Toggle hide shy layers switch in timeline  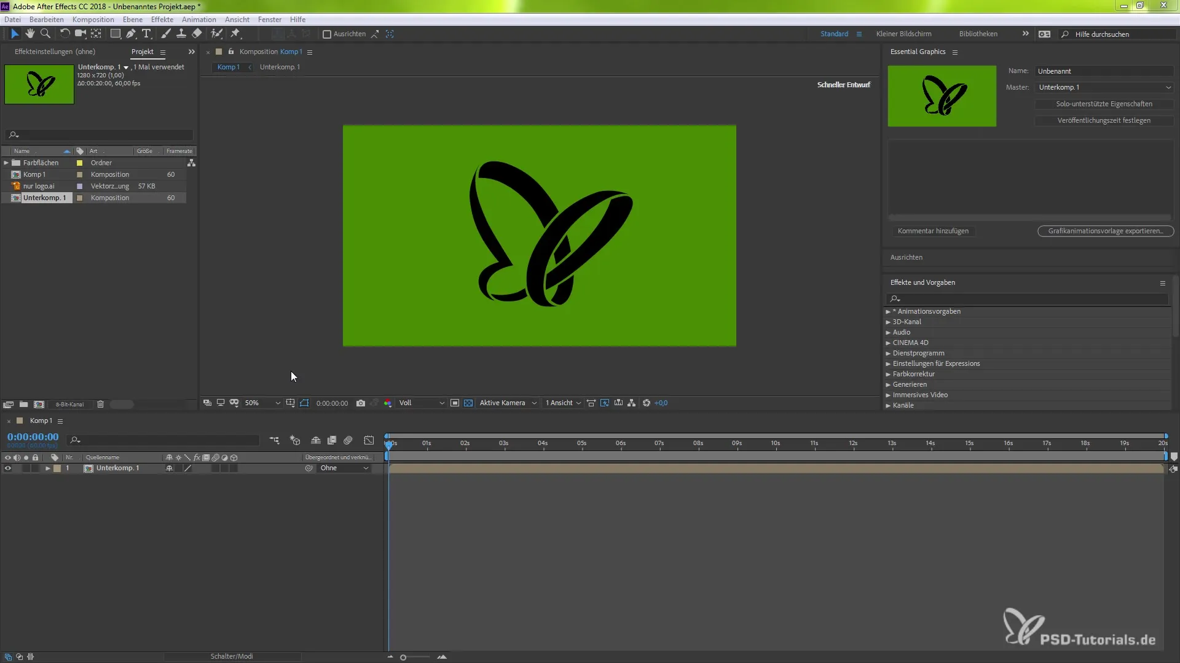tap(315, 440)
